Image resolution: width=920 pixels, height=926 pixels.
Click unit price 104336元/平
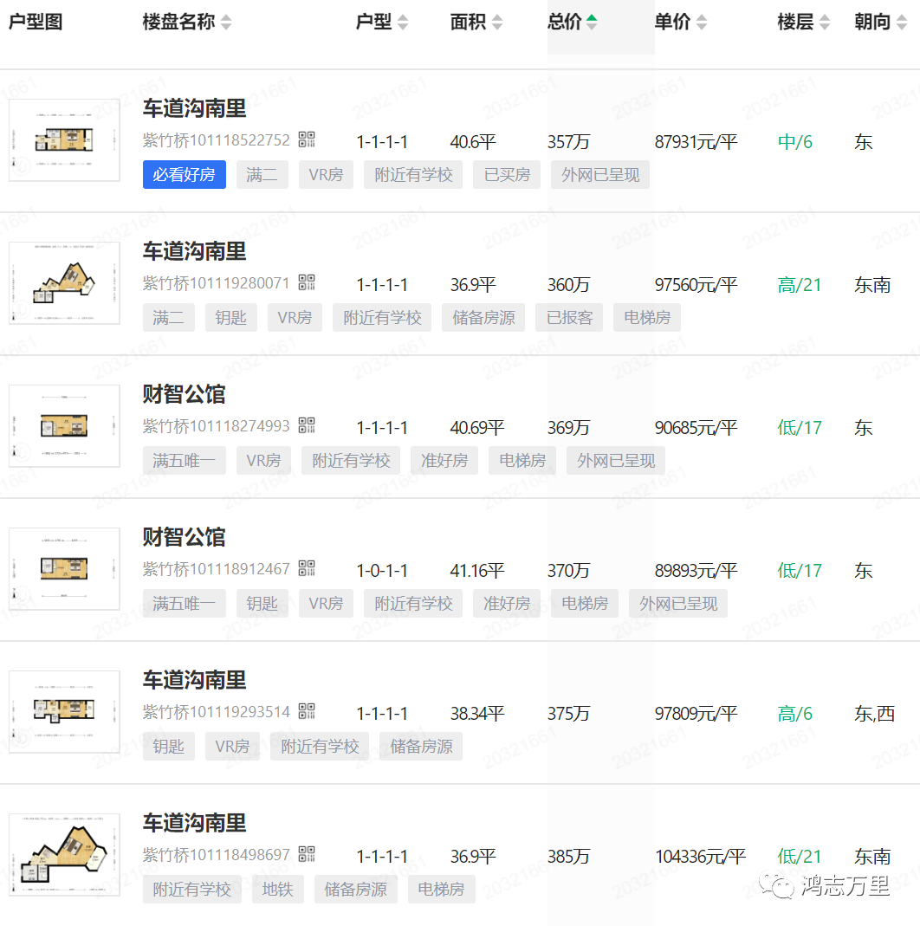700,857
